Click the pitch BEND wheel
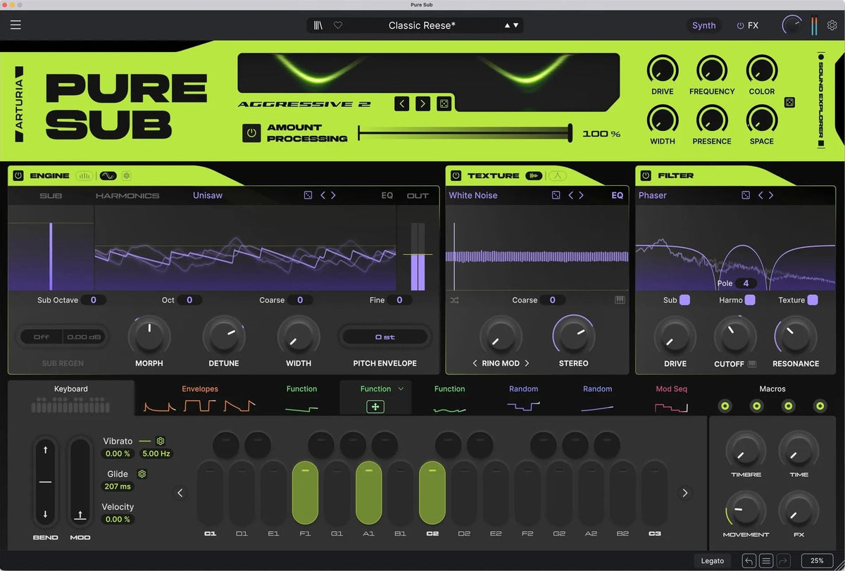 45,482
